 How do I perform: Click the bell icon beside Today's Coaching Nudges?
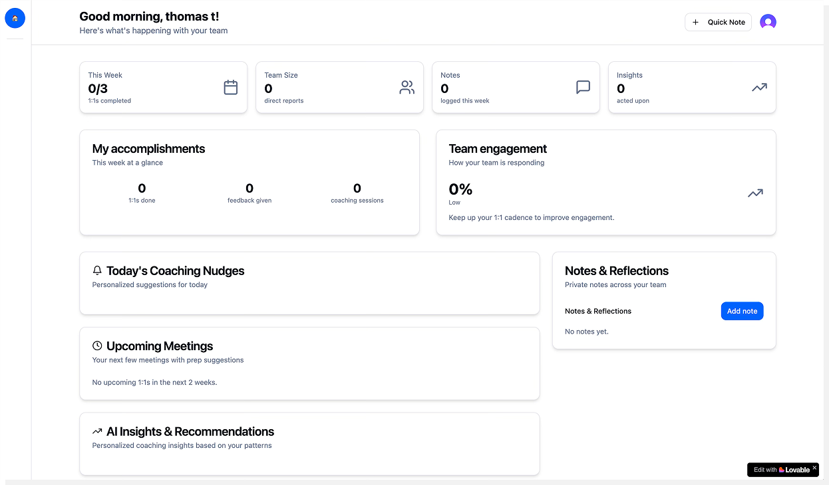(97, 270)
